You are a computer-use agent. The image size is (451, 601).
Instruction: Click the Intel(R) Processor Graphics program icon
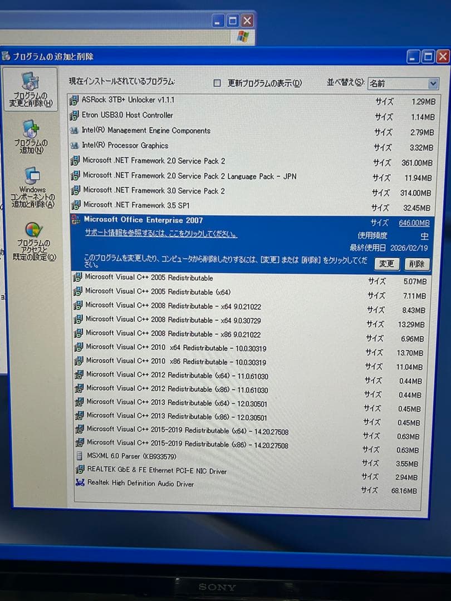(75, 145)
